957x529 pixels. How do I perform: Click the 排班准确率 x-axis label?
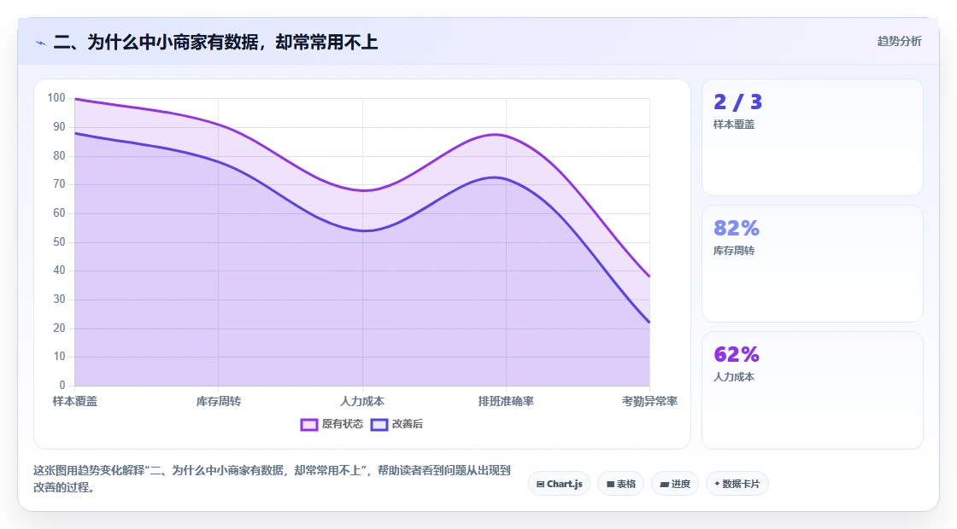click(506, 401)
